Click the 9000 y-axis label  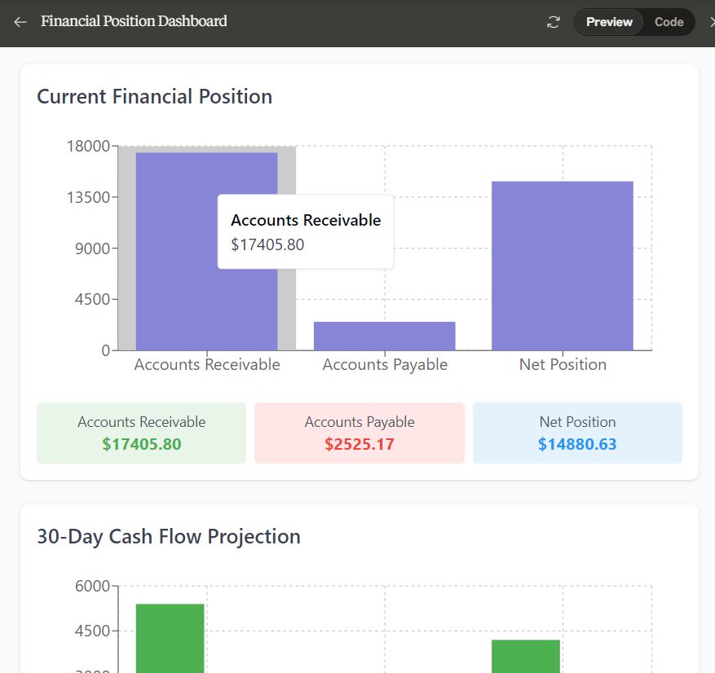[x=93, y=249]
